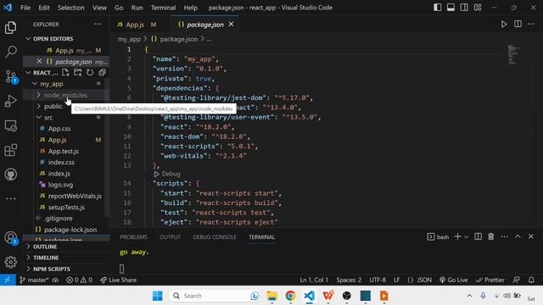Image resolution: width=543 pixels, height=305 pixels.
Task: Open Run and Debug view
Action: point(10,101)
